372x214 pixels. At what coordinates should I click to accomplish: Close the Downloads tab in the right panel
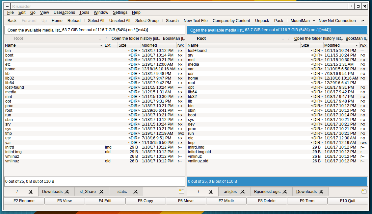(x=321, y=192)
